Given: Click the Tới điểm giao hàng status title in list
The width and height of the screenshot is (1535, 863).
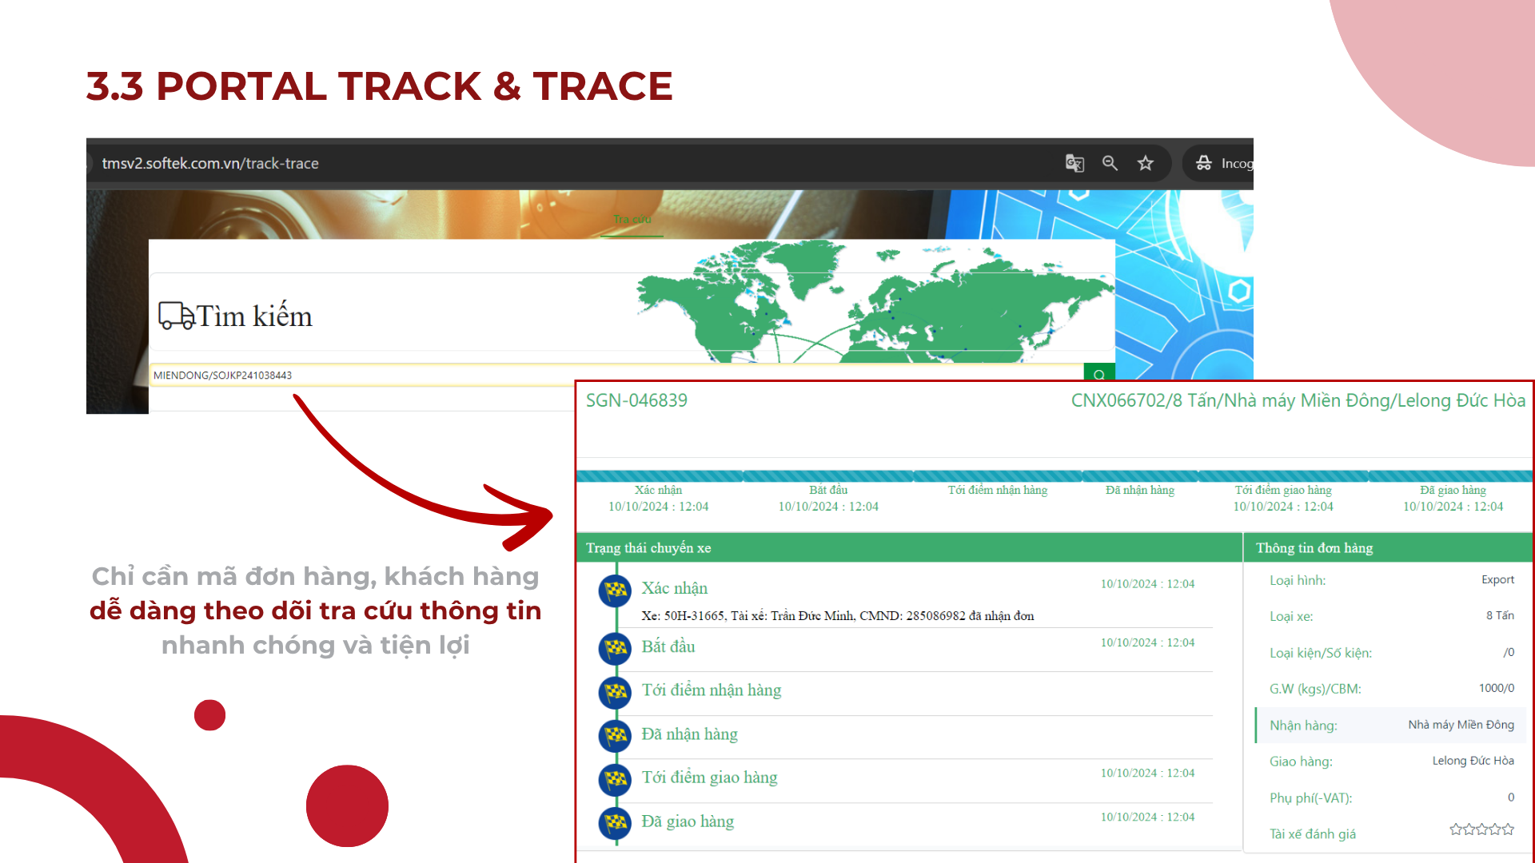Looking at the screenshot, I should 708,777.
